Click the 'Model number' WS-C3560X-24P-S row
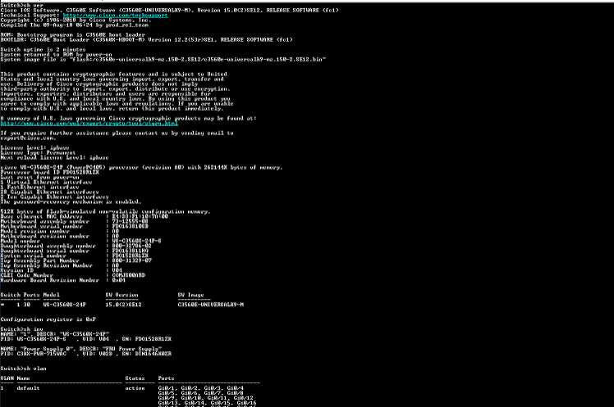 pos(80,241)
